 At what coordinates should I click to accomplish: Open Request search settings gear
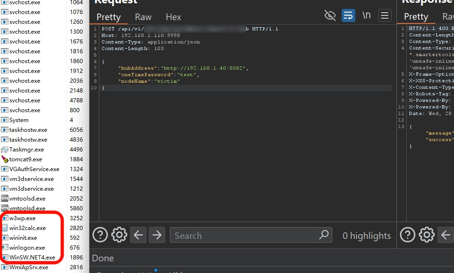pos(119,235)
